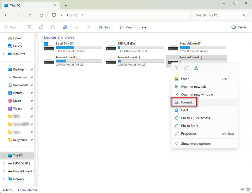Select Format... from the context menu
This screenshot has height=193, width=252.
click(x=204, y=102)
